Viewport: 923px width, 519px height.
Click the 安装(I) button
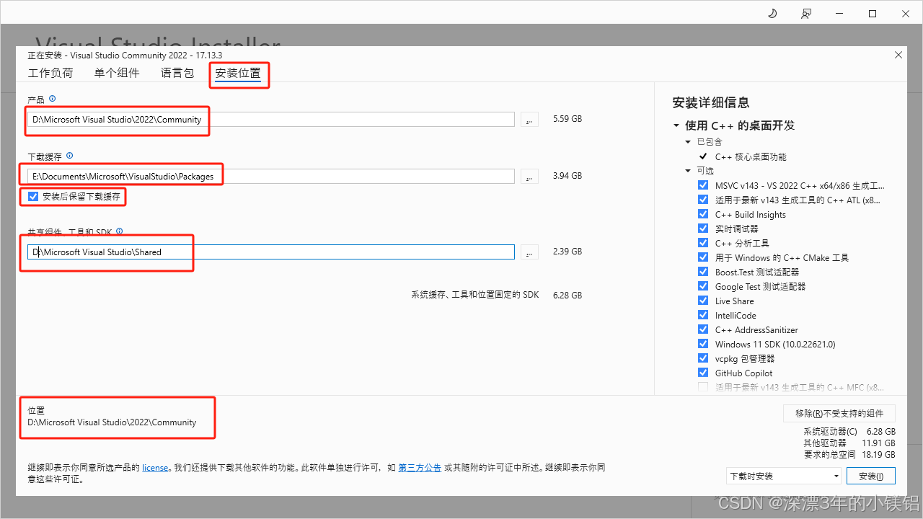click(871, 476)
